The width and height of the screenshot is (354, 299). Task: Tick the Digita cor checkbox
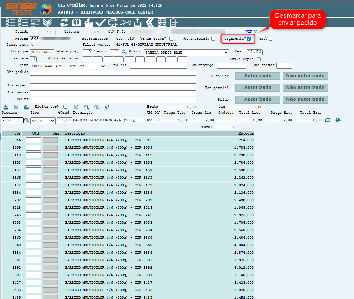point(65,107)
